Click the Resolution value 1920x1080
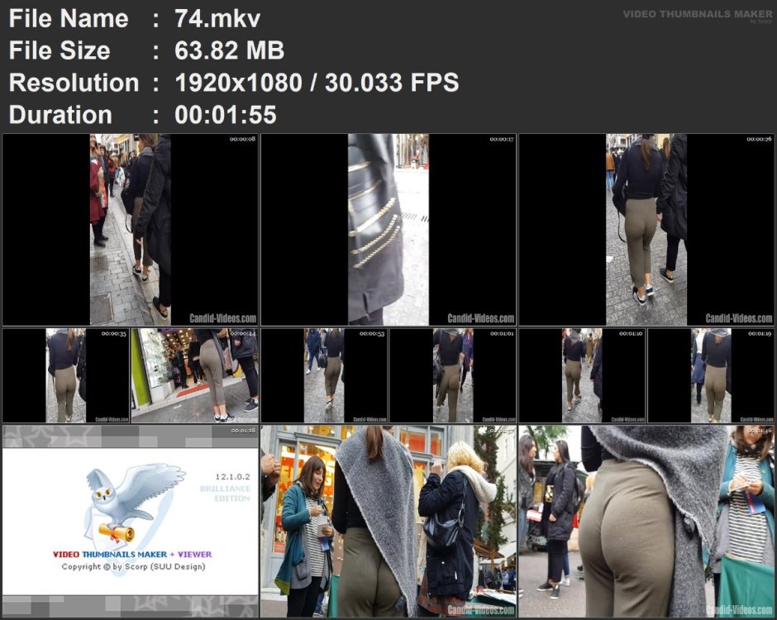This screenshot has width=777, height=620. click(238, 83)
